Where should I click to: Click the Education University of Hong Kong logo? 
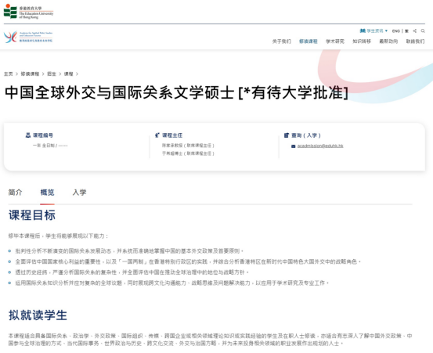(x=28, y=12)
